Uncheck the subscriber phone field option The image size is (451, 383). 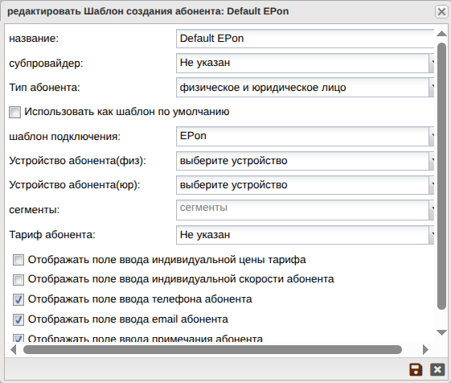click(x=18, y=299)
